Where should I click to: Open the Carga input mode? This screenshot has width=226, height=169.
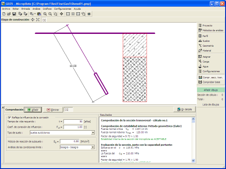[x=211, y=62]
